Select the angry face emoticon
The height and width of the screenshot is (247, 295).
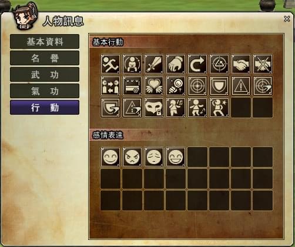[x=132, y=157]
